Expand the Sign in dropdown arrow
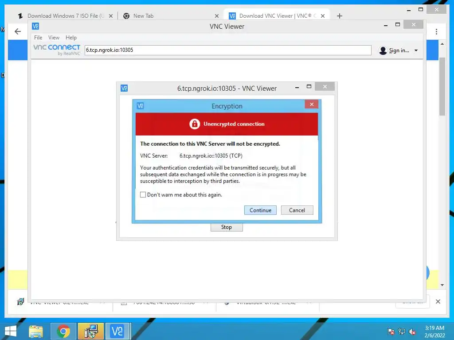454x340 pixels. pyautogui.click(x=416, y=50)
